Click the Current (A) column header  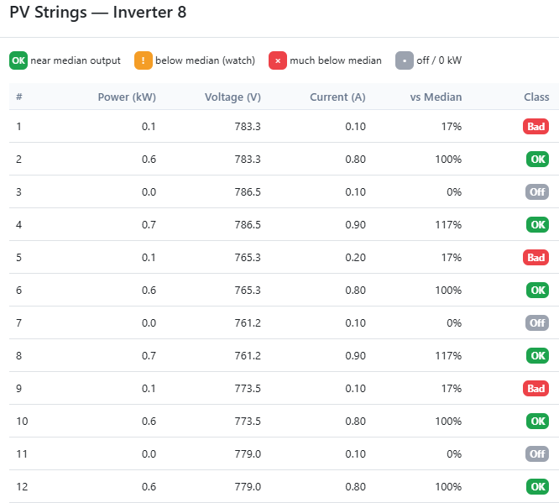pos(337,97)
